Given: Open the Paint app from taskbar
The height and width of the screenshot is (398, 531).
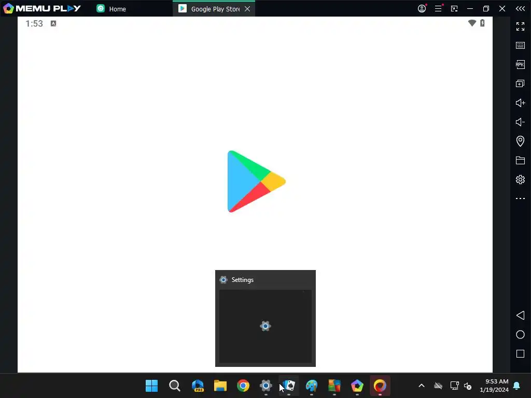Looking at the screenshot, I should point(312,386).
